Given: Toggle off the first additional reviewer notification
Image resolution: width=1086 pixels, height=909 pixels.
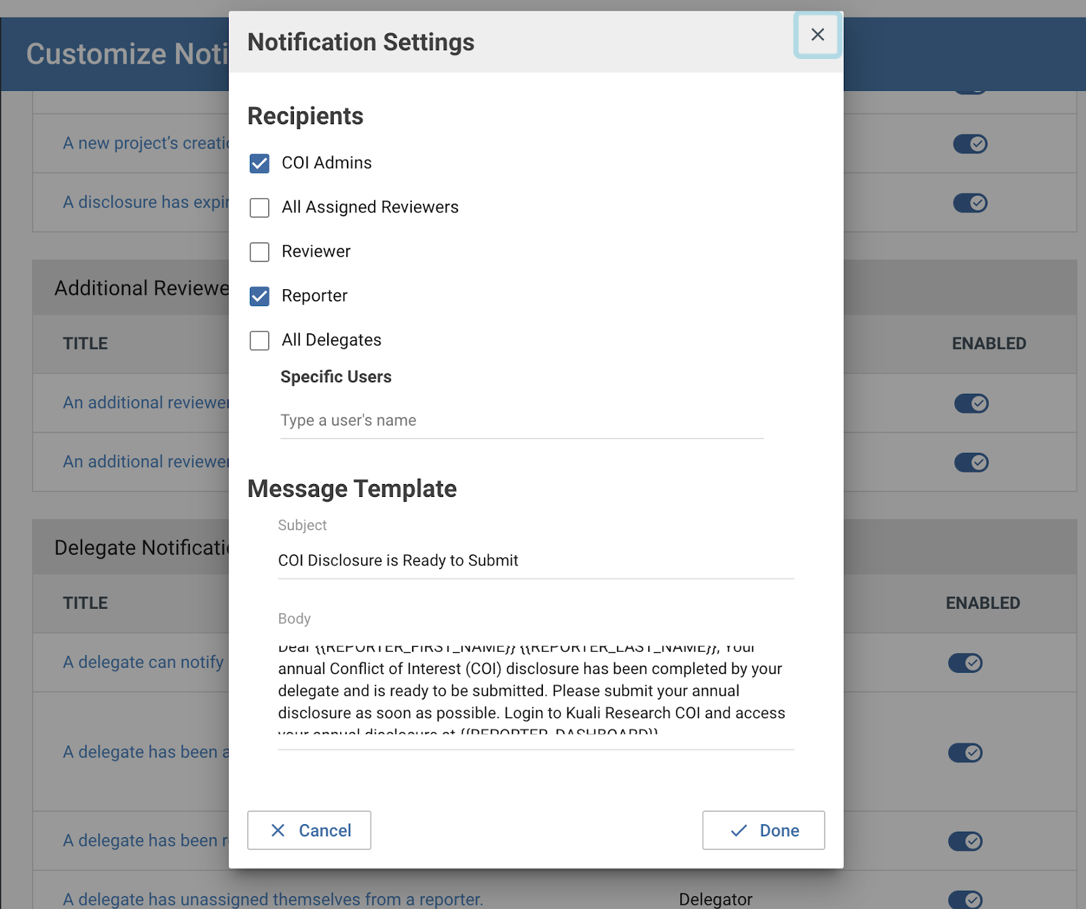Looking at the screenshot, I should pyautogui.click(x=971, y=403).
